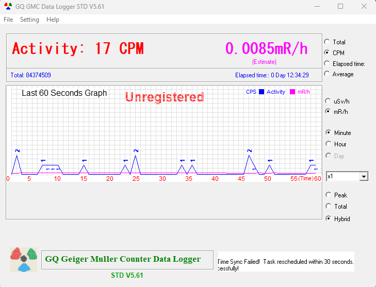Select the Elapsed time radio button
Image resolution: width=376 pixels, height=287 pixels.
[327, 63]
